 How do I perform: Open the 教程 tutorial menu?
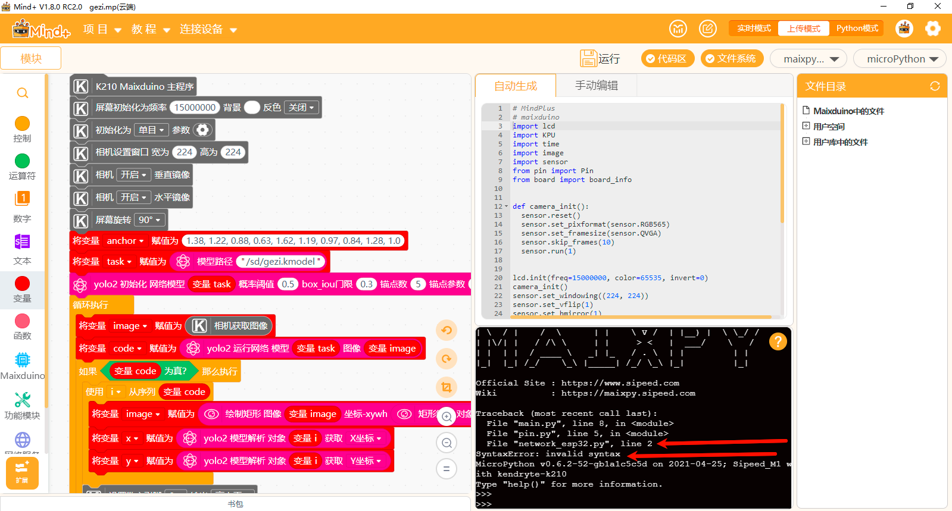[151, 29]
